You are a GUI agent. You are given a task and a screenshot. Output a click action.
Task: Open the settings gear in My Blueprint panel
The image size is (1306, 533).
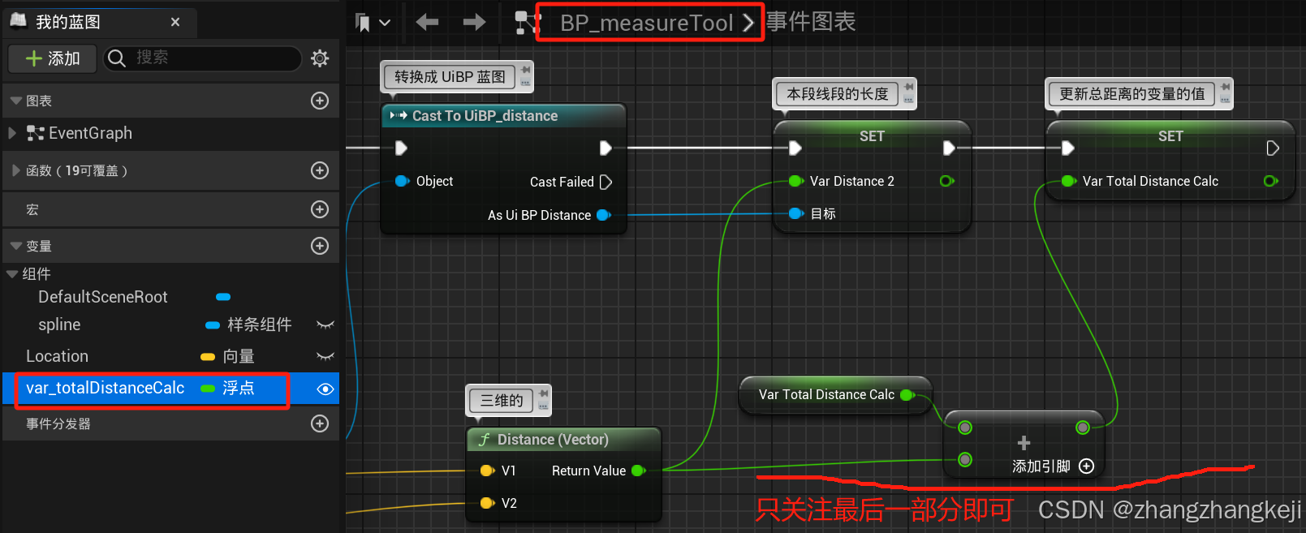point(320,58)
